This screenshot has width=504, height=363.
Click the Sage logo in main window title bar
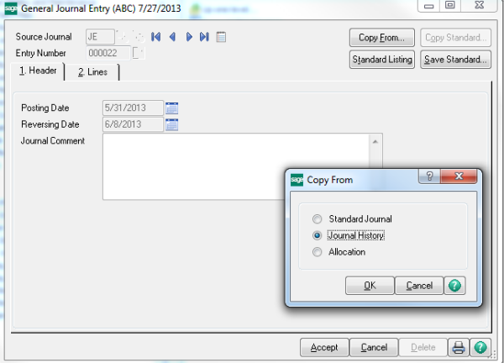pos(11,8)
